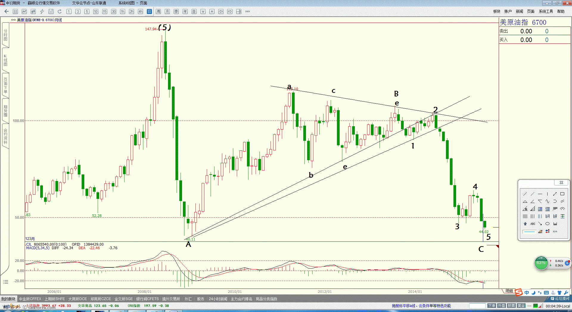Go back with the toolbar arrow
This screenshot has width=572, height=312.
(x=7, y=11)
